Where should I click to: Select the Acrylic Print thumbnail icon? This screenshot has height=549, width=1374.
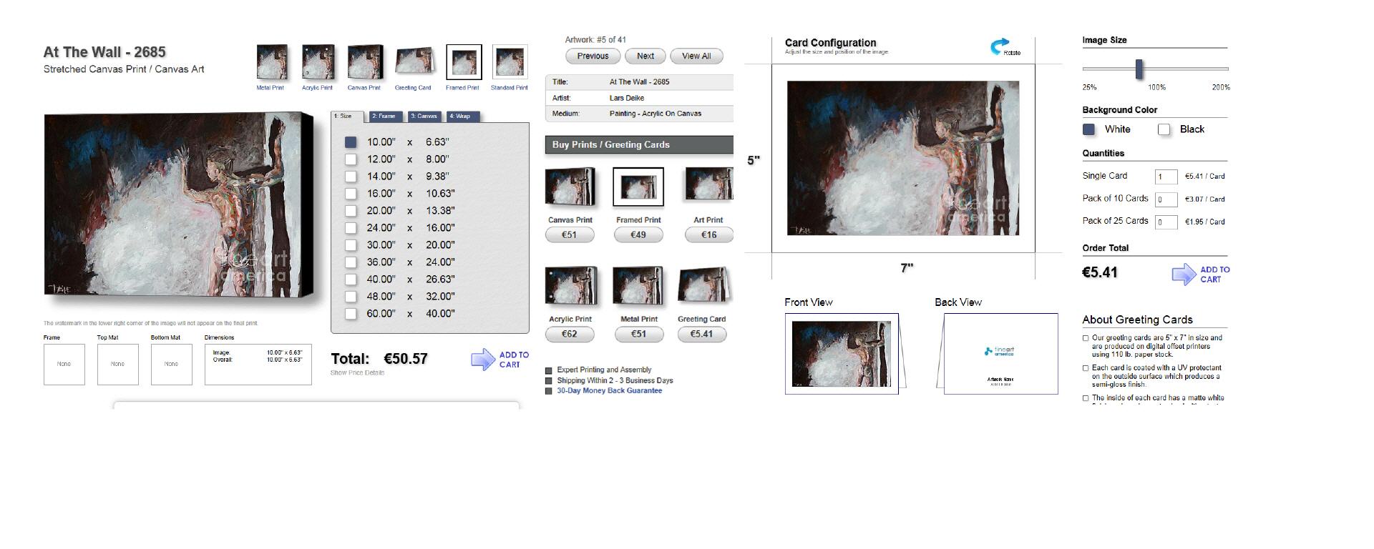(x=318, y=62)
